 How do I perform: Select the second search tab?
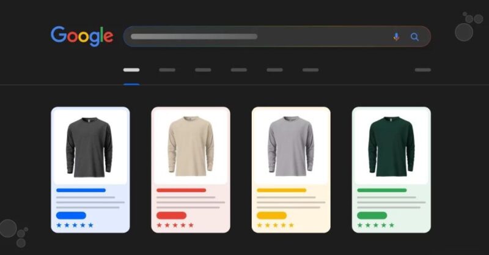point(167,70)
